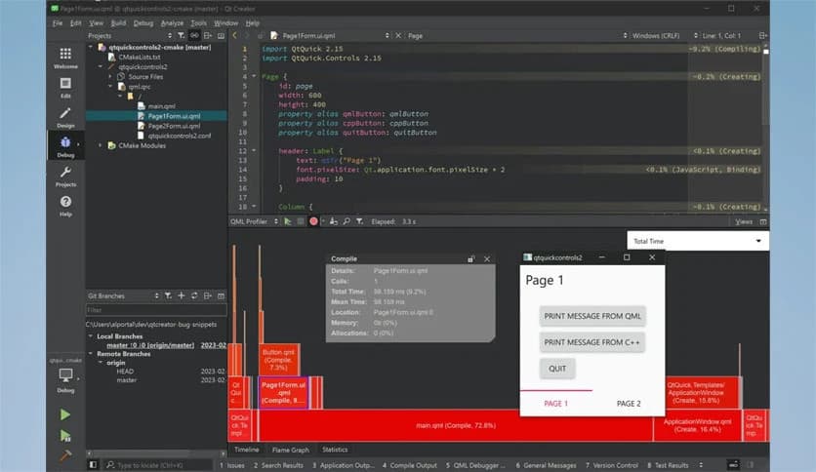Expand CMake Modules tree node
Screen dimensions: 816x472
click(101, 145)
